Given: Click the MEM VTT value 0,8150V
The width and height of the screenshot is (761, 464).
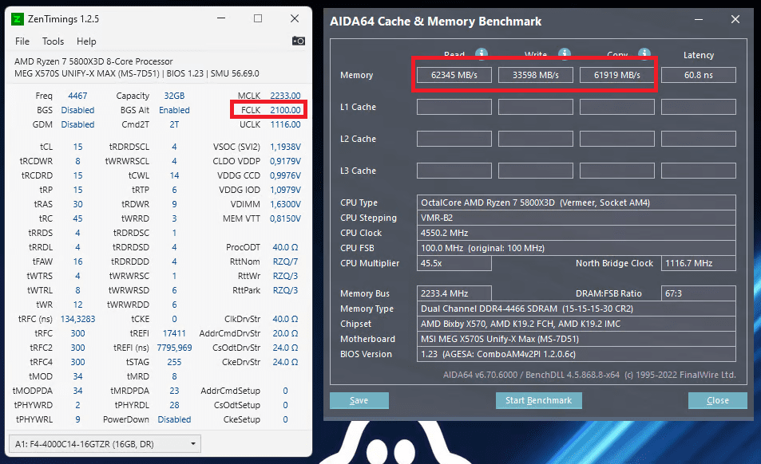Looking at the screenshot, I should pyautogui.click(x=285, y=218).
